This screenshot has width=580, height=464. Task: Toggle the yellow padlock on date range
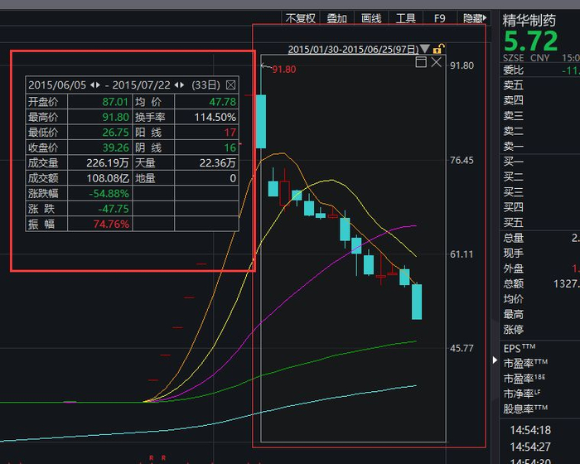(x=438, y=49)
